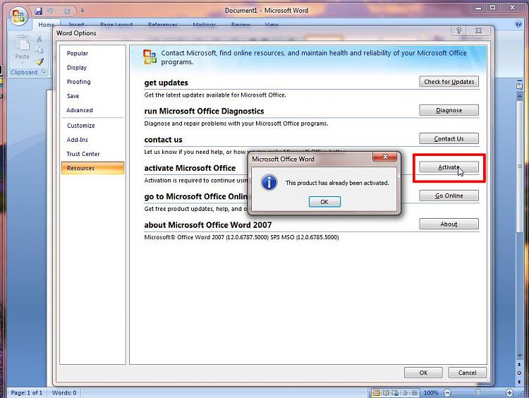The image size is (529, 398).
Task: Close the Word Options dialog
Action: (478, 31)
